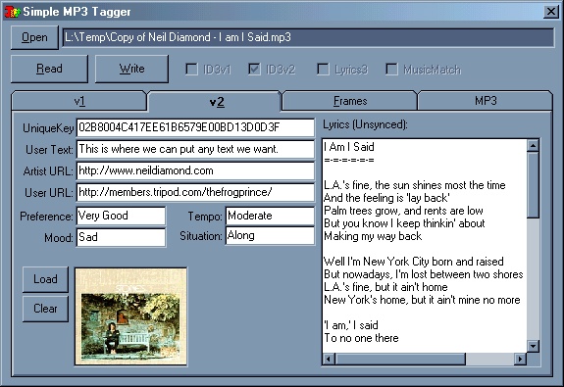Screen dimensions: 564x387
Task: Click the Preference field showing Very Good
Action: (x=121, y=216)
